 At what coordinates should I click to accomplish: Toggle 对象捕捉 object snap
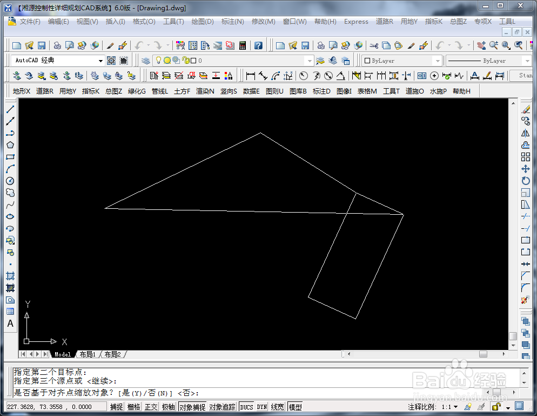tap(192, 407)
